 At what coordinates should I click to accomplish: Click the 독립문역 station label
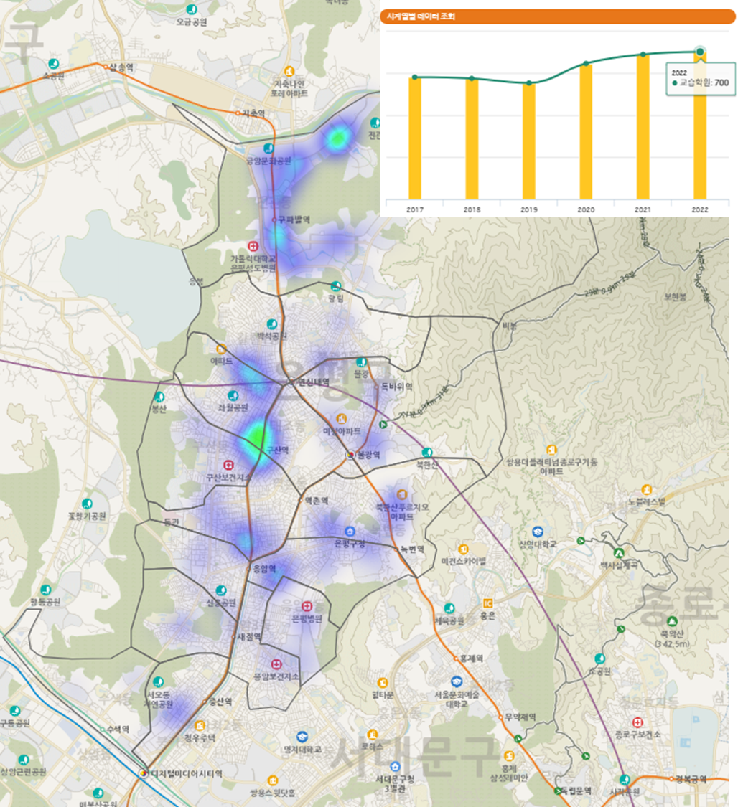coord(576,791)
